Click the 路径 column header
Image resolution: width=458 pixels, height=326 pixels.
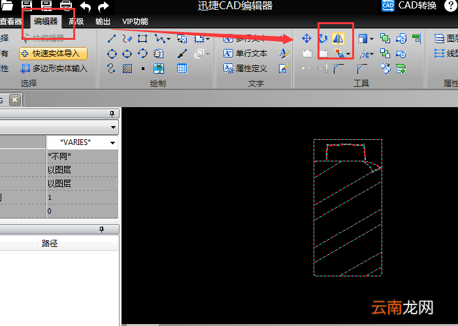click(78, 243)
